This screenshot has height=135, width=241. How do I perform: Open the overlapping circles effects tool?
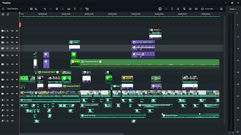(x=87, y=9)
